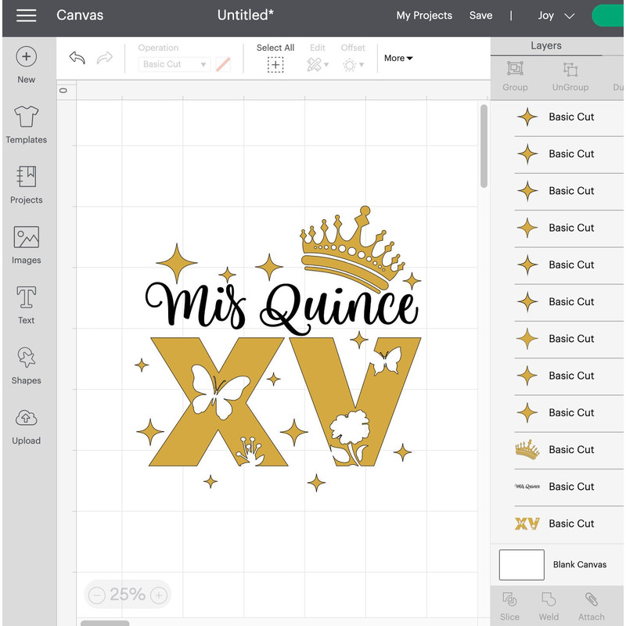
Task: Use the Weld tool
Action: coord(549,605)
